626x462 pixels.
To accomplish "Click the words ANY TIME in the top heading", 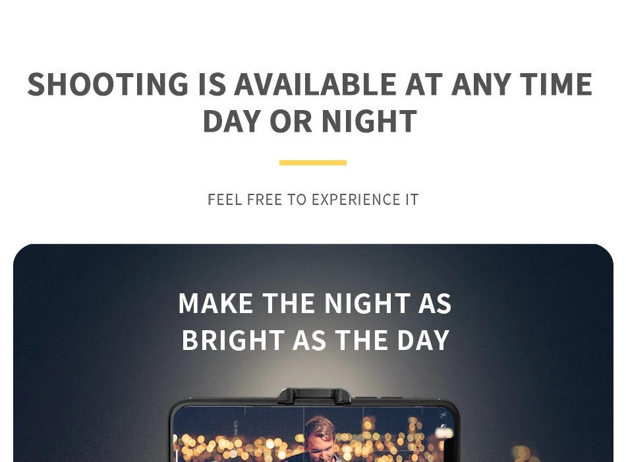I will click(522, 84).
